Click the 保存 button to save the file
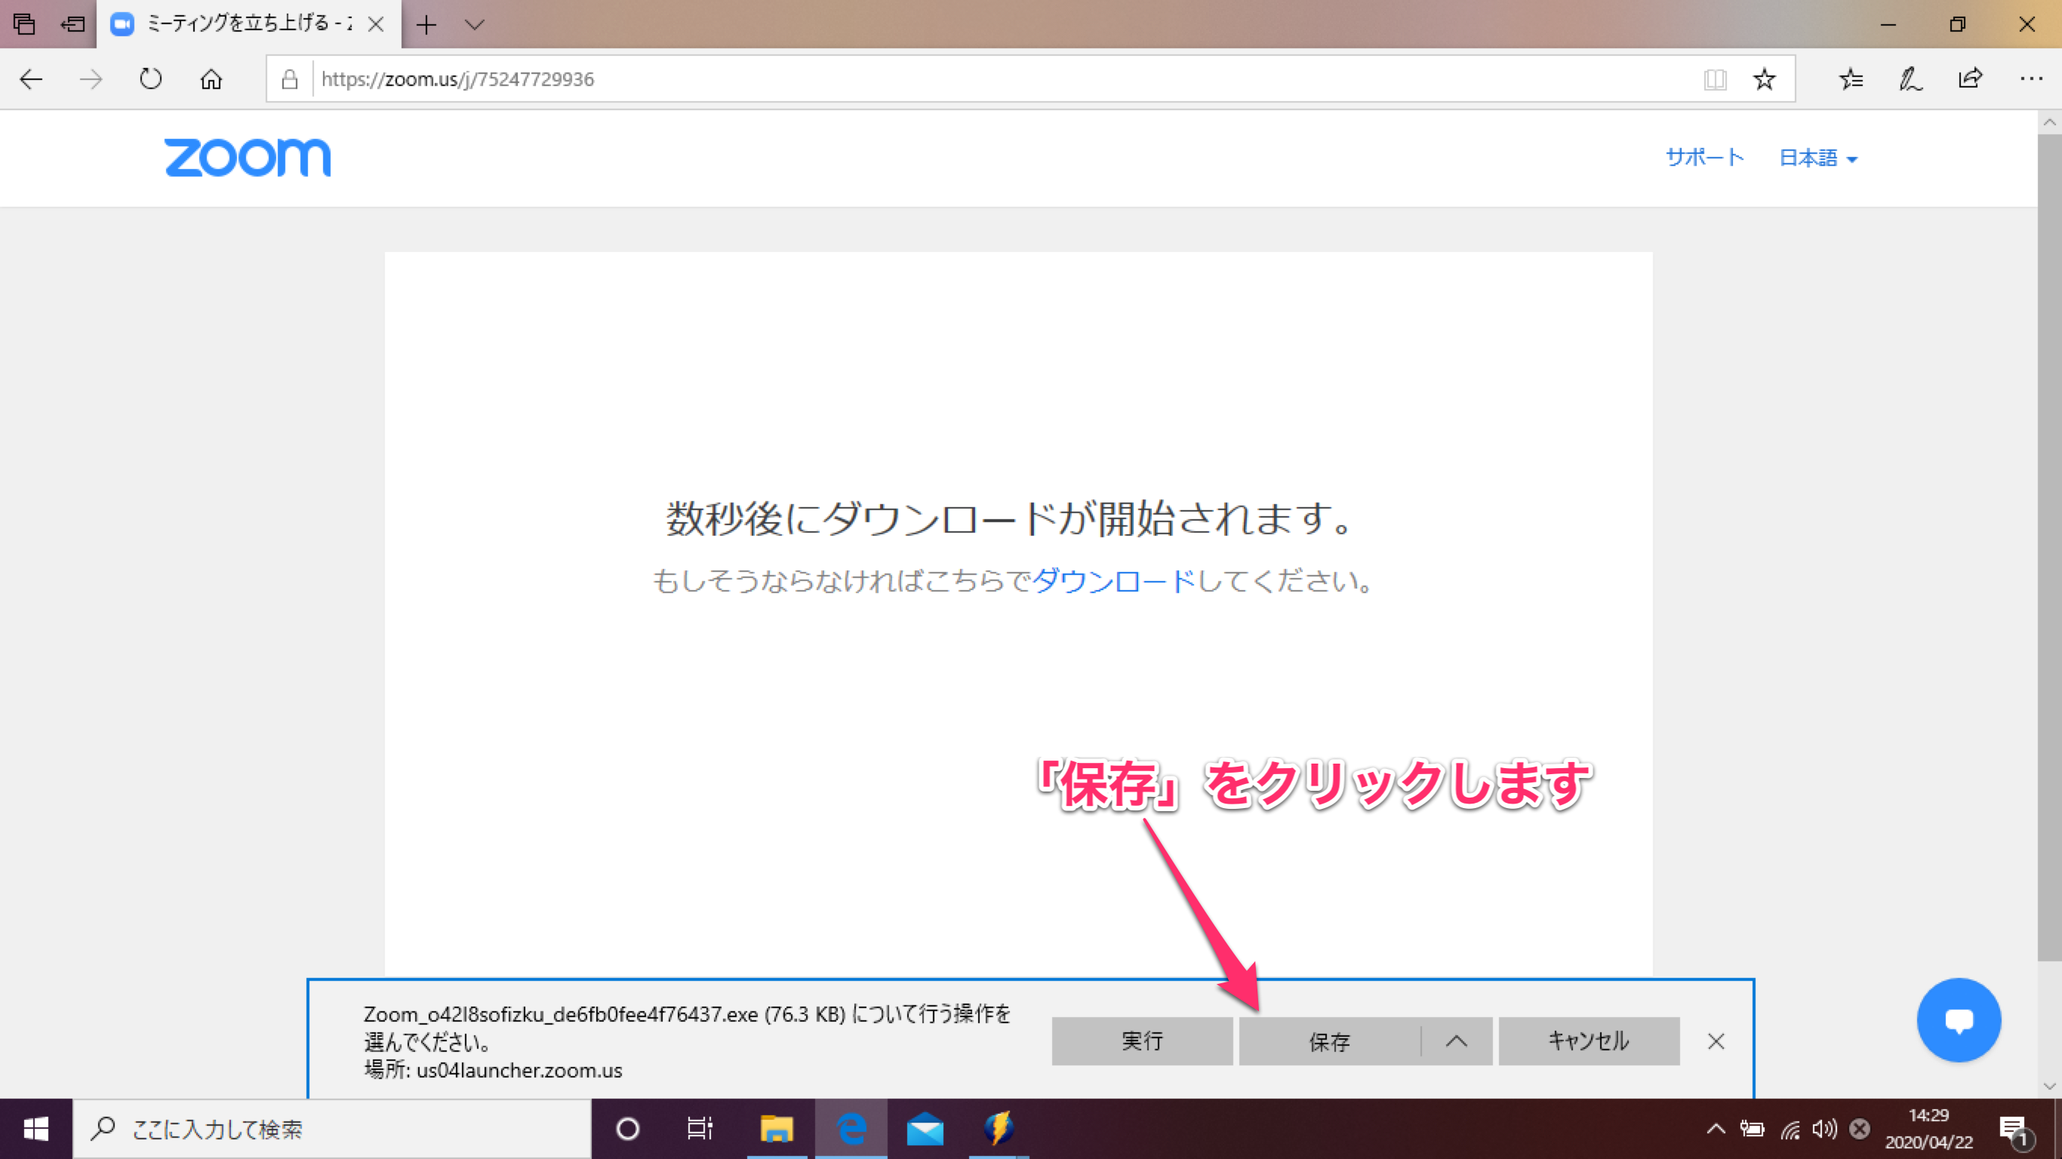Image resolution: width=2062 pixels, height=1159 pixels. (x=1331, y=1041)
